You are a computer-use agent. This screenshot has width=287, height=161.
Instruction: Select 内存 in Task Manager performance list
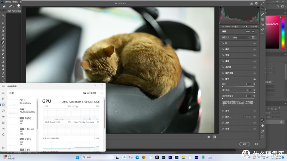(x=23, y=111)
